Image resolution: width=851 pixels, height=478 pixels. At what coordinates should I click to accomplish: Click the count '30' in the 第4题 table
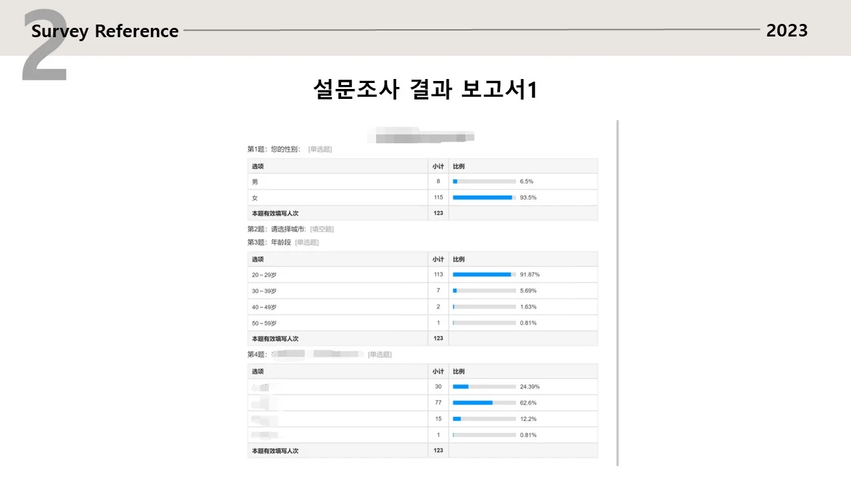point(438,386)
